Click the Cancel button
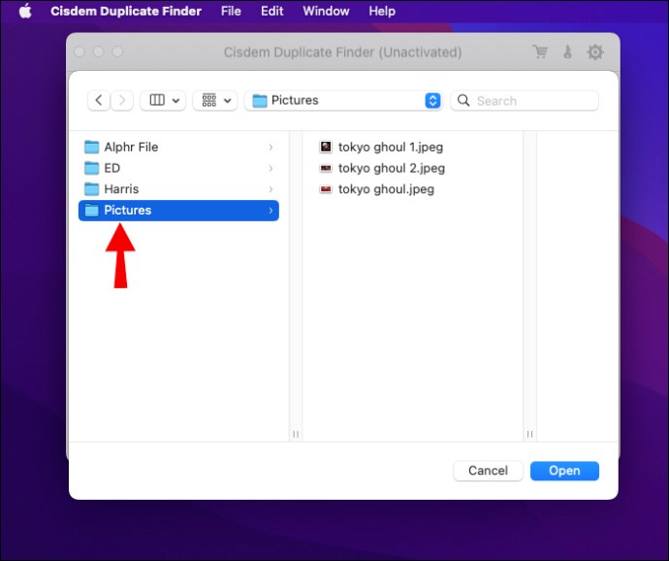The image size is (669, 561). coord(488,471)
